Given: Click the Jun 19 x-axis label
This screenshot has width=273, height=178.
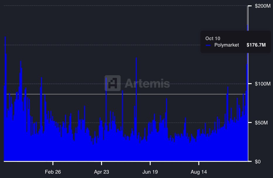Looking at the screenshot, I should click(150, 172).
